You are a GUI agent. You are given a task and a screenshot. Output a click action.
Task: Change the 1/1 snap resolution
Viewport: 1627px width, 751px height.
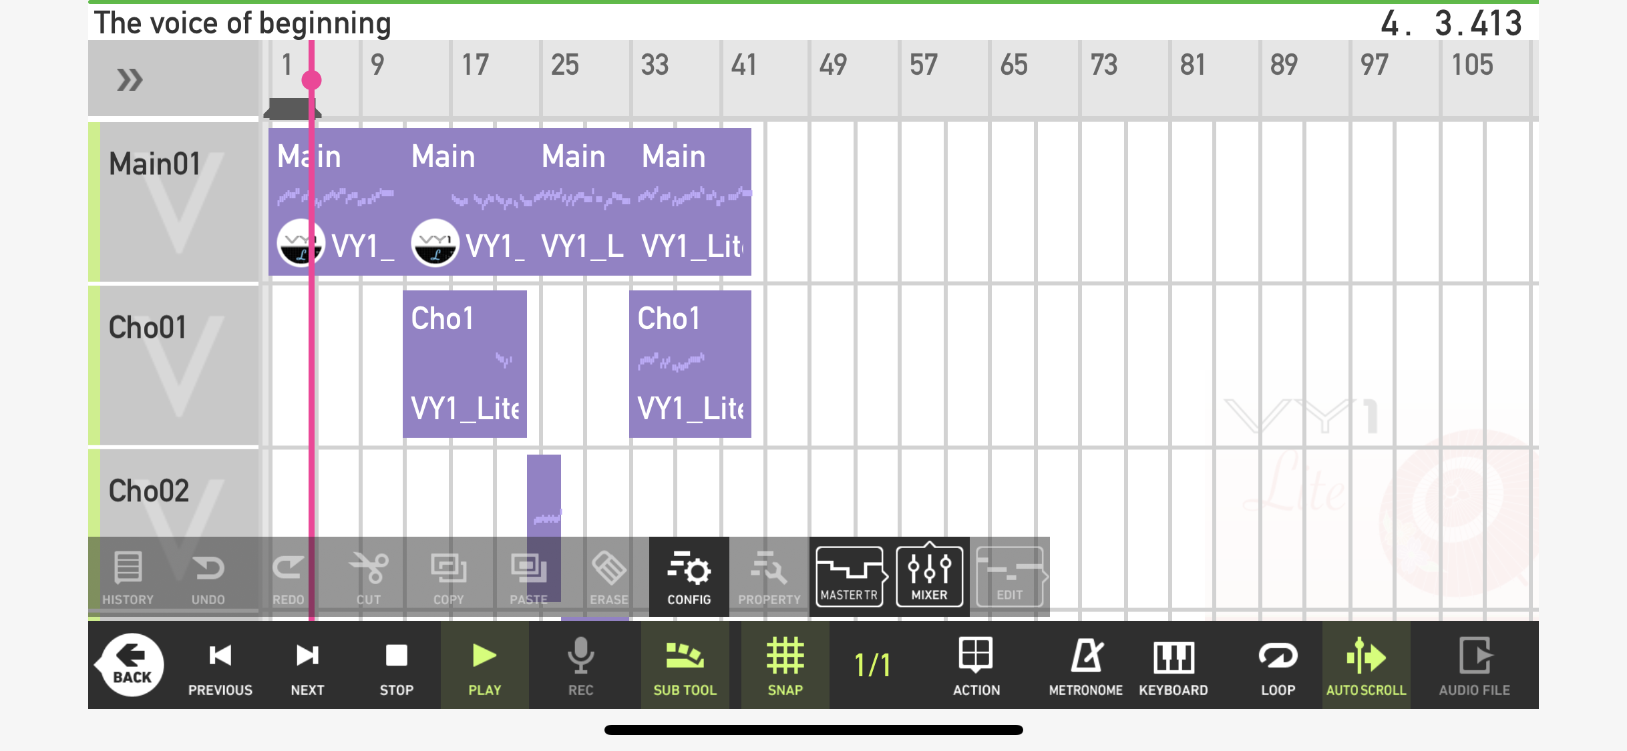[873, 666]
